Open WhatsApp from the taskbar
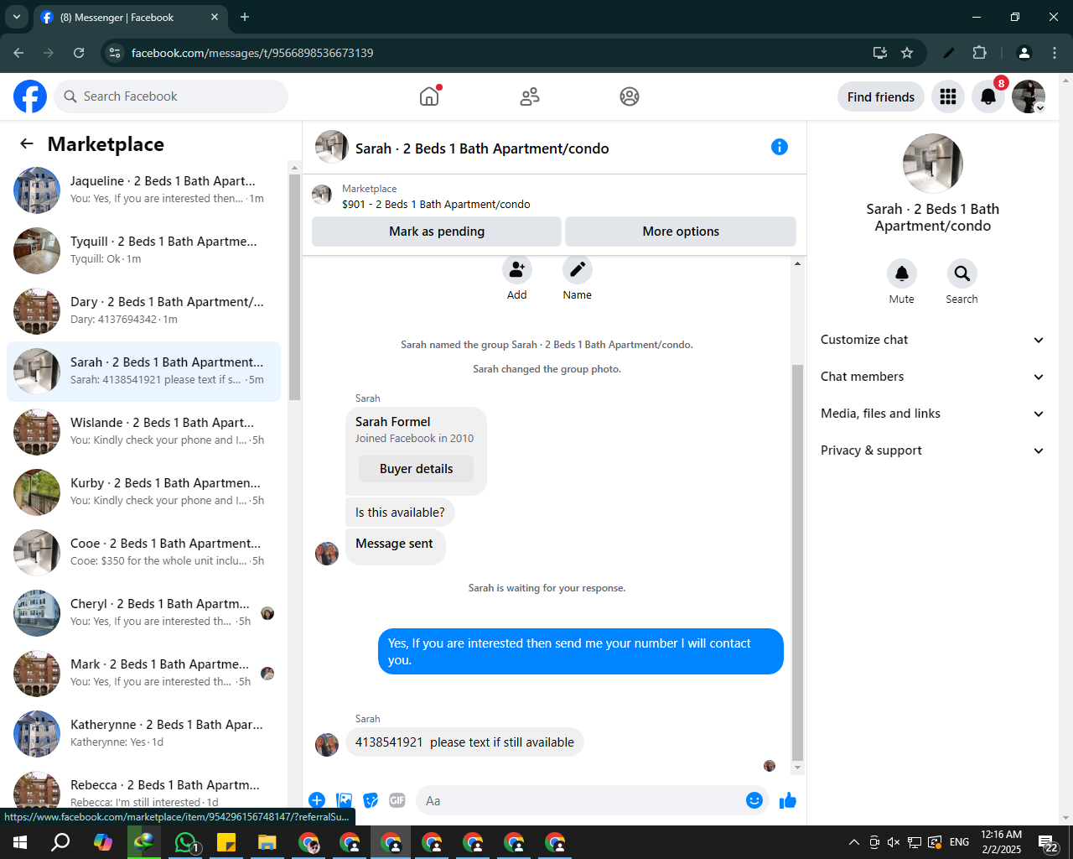 click(x=185, y=842)
